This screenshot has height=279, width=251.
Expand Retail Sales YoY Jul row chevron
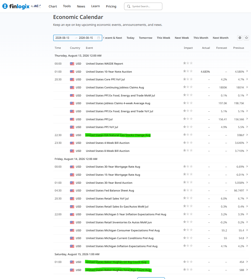[247, 198]
